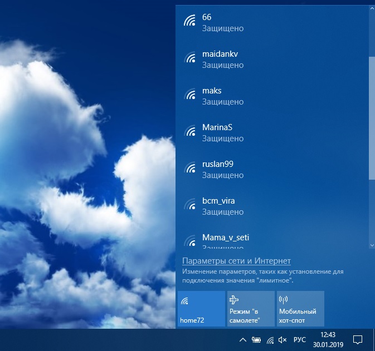Choose the maks wireless network
Viewport: 375px width, 351px height.
[272, 96]
